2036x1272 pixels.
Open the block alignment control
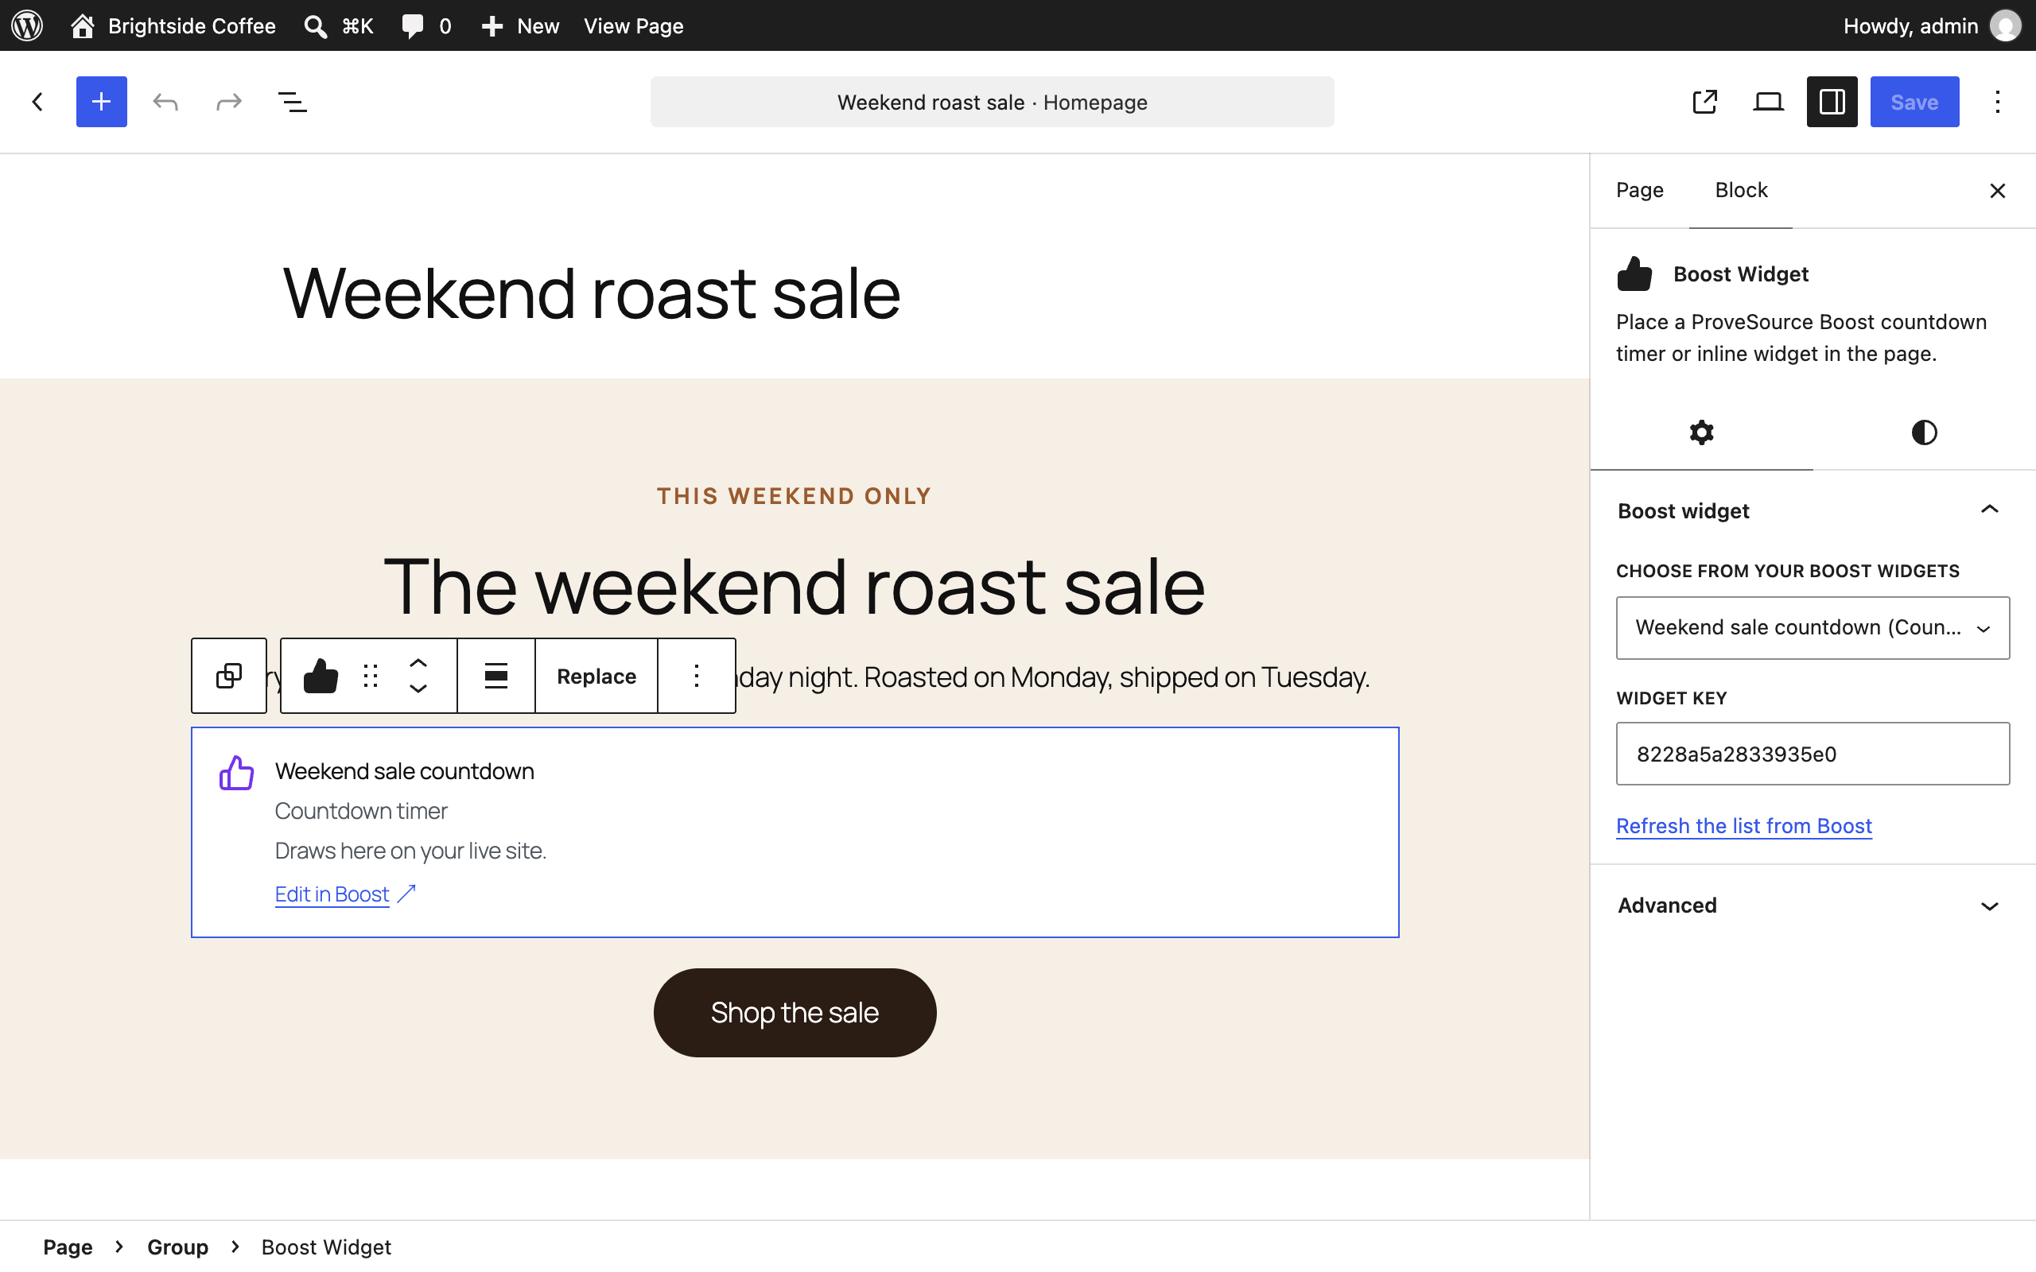(496, 676)
